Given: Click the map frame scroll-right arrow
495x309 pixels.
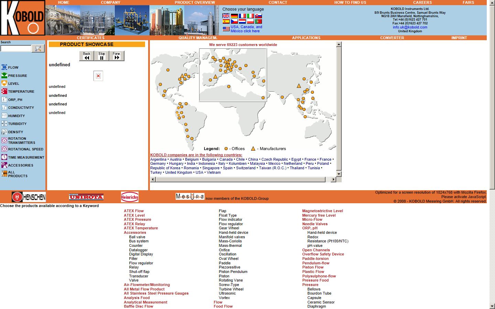Looking at the screenshot, I should 333,180.
